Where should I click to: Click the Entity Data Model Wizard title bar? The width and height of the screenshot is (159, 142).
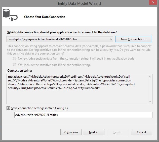79,4
